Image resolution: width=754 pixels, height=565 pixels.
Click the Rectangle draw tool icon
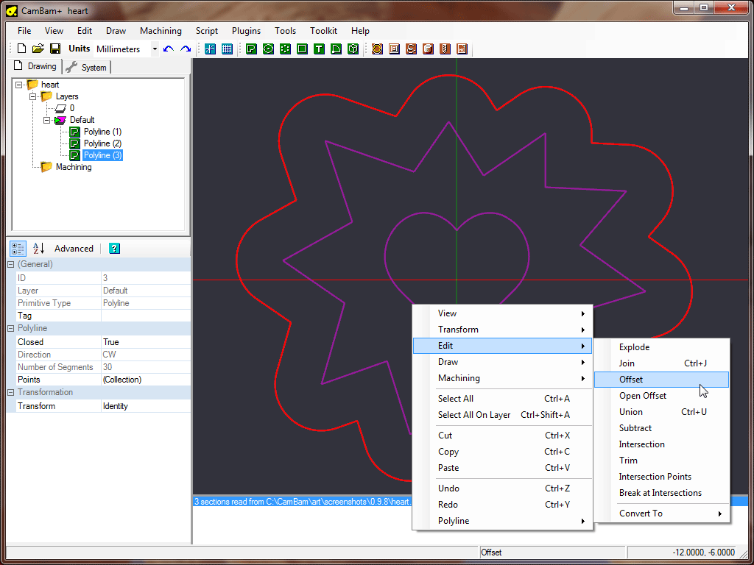tap(302, 49)
